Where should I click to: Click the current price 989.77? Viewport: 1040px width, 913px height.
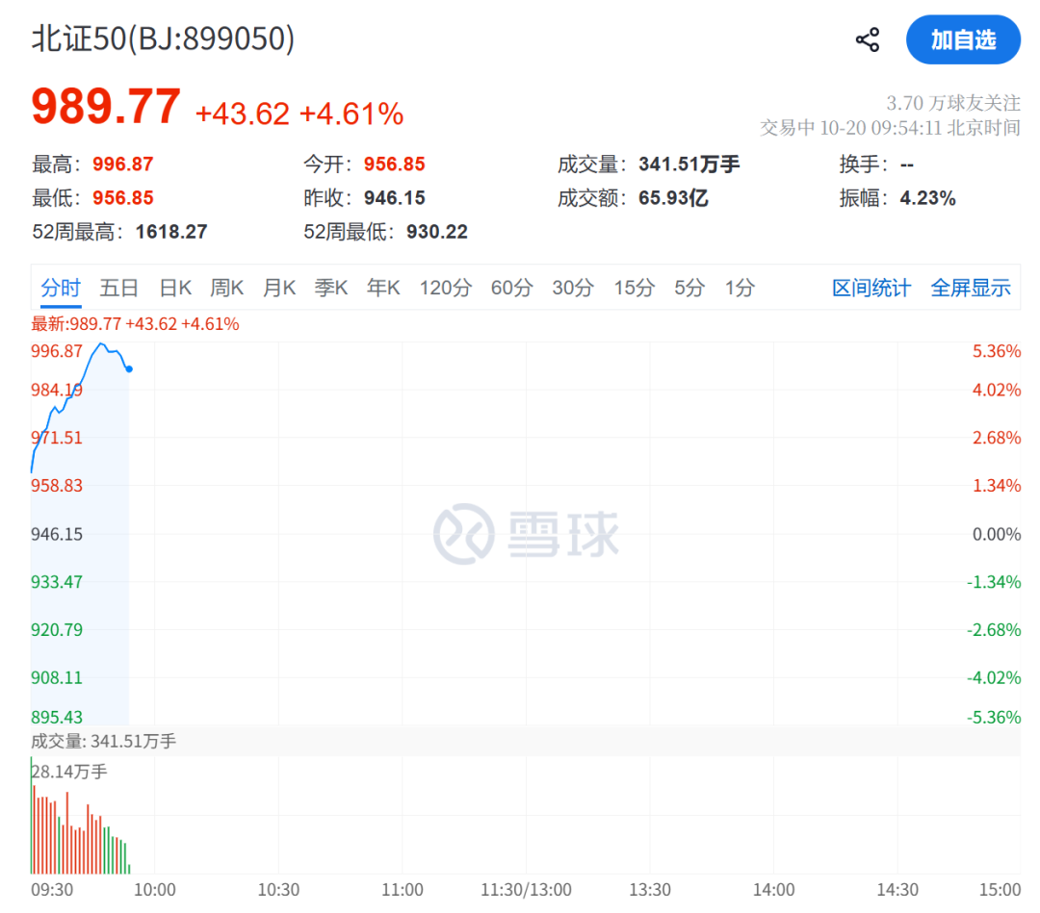[x=106, y=106]
